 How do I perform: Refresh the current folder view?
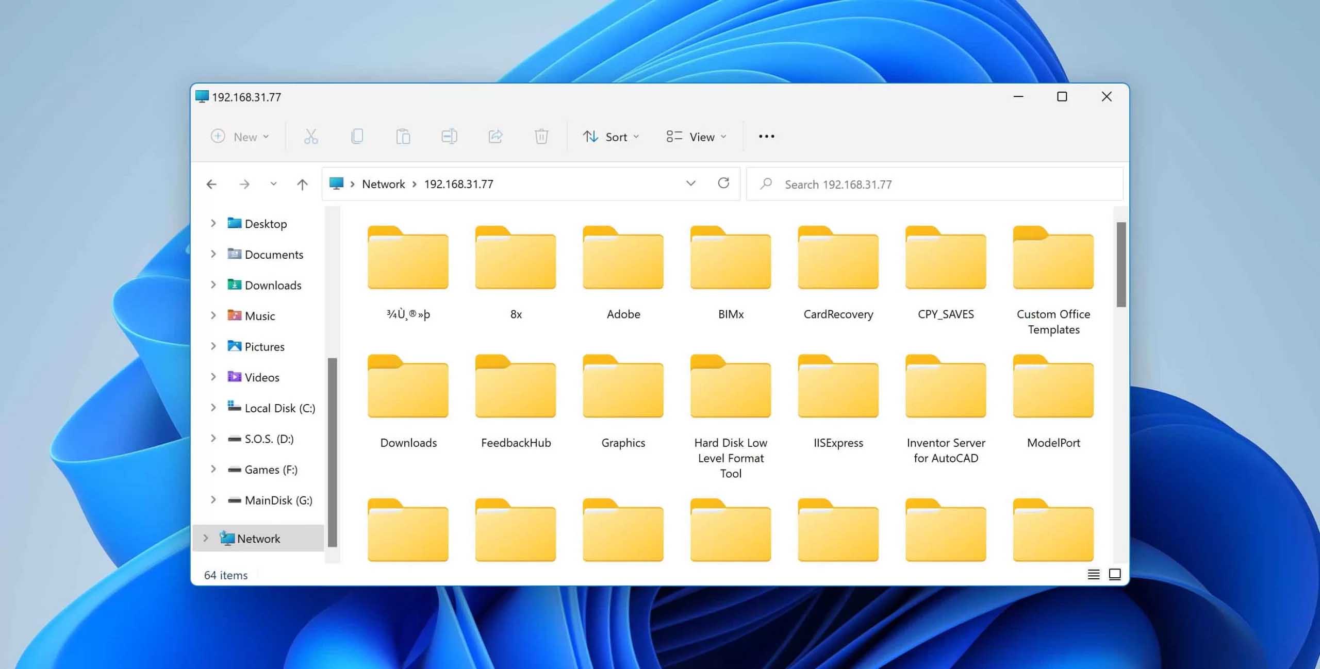tap(723, 183)
